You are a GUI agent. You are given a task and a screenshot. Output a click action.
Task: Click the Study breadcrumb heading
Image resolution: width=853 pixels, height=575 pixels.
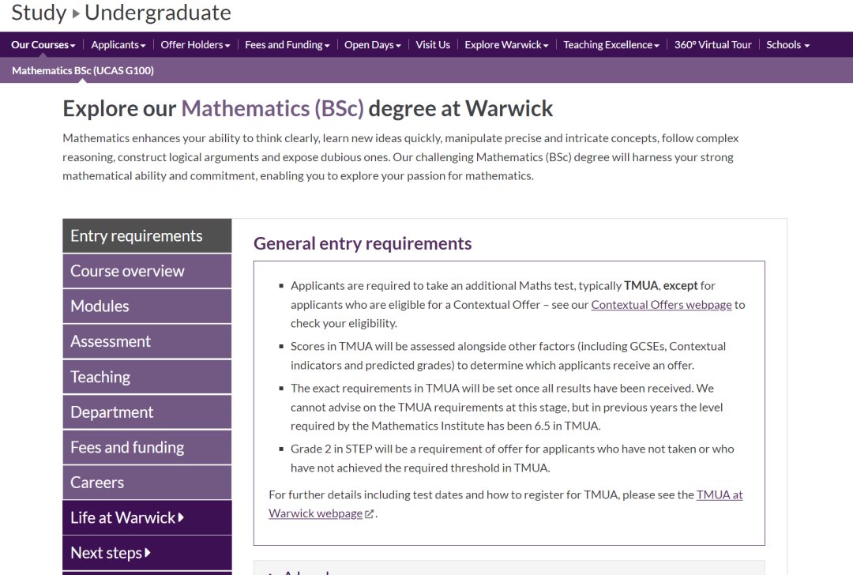(x=39, y=13)
